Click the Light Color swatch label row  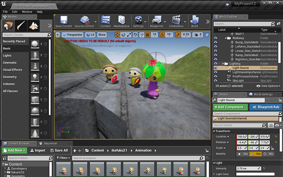222,174
